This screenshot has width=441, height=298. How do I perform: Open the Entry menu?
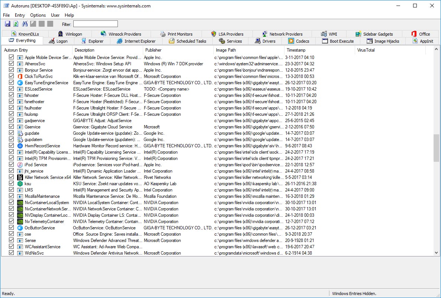[20, 15]
